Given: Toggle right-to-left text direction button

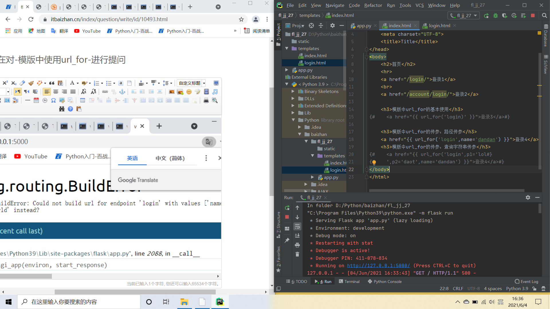Looking at the screenshot, I should pyautogui.click(x=27, y=92).
